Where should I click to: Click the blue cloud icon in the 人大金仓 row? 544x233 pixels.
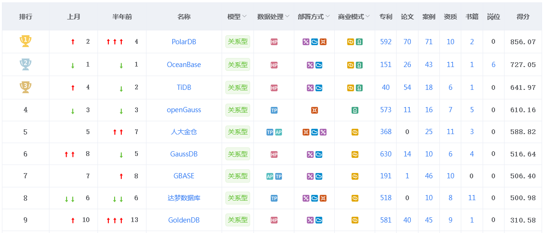(314, 132)
